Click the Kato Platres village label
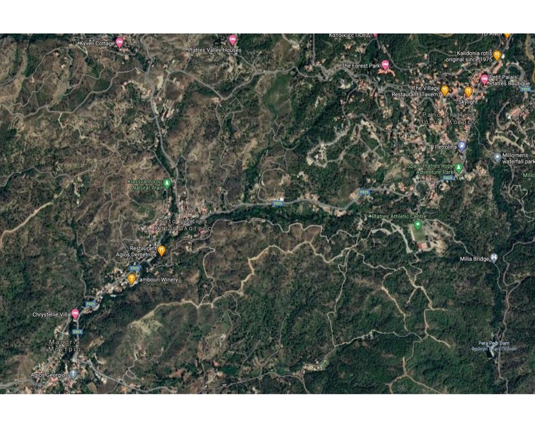 [183, 225]
